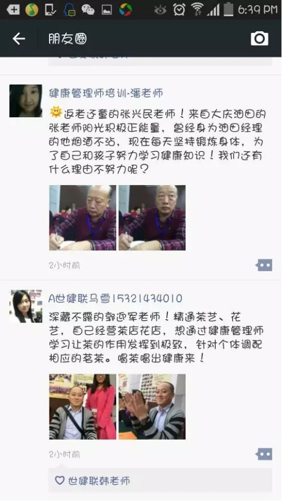Open the name link 健康管理师培训-潘老师
Screen dimensions: 282x501
point(106,93)
